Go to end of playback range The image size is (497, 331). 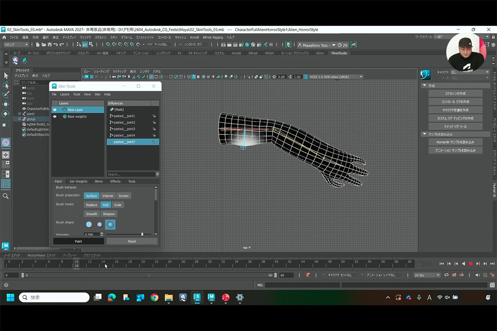pyautogui.click(x=493, y=264)
